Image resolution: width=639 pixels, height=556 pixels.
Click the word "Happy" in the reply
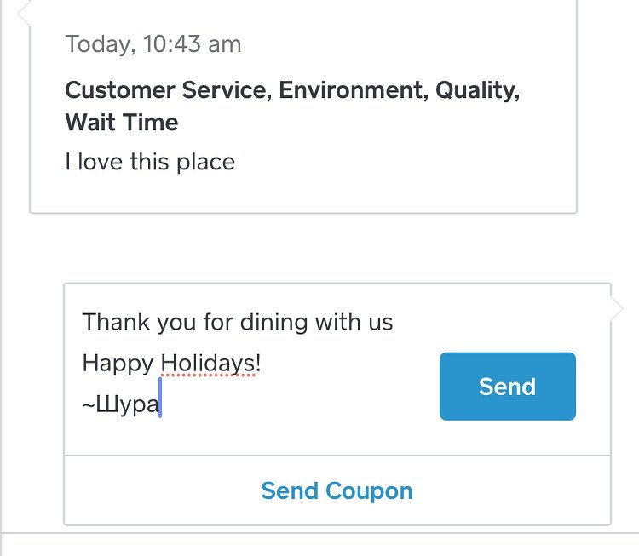[118, 364]
